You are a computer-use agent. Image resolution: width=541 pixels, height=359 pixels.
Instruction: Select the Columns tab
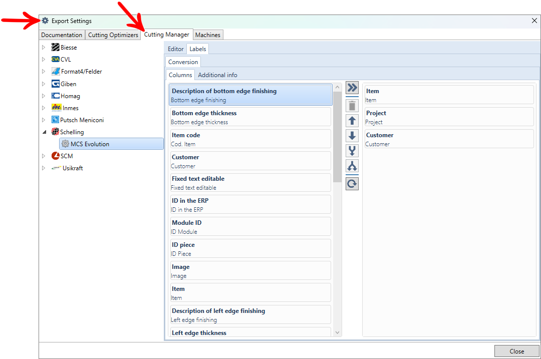pyautogui.click(x=180, y=75)
